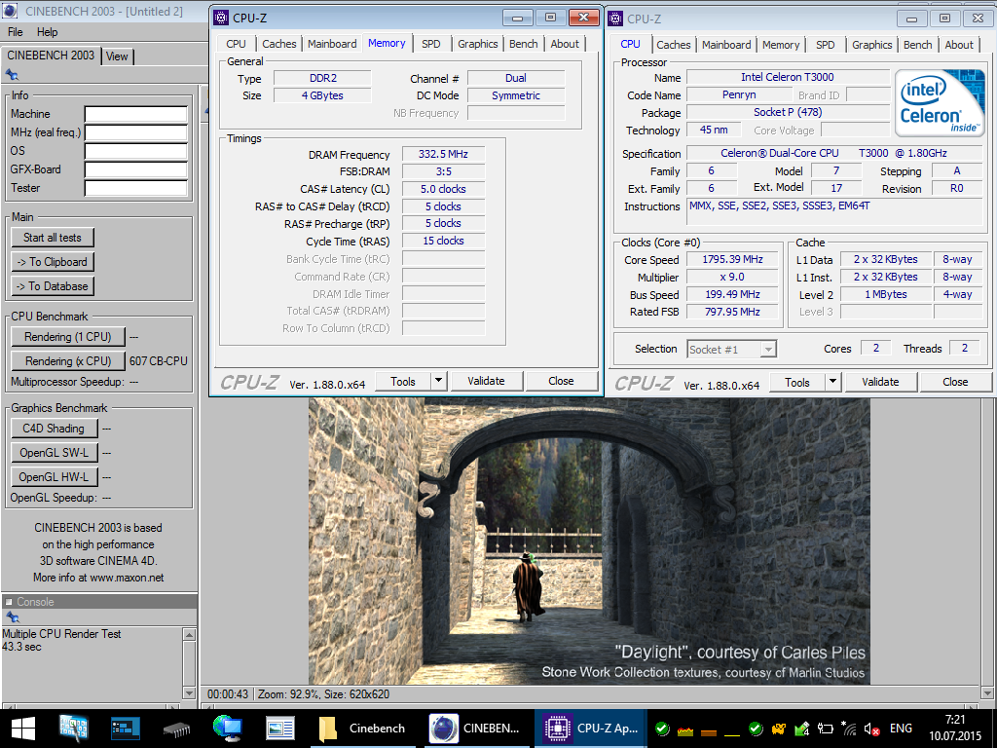Click render view scrollbar down arrow

[987, 692]
